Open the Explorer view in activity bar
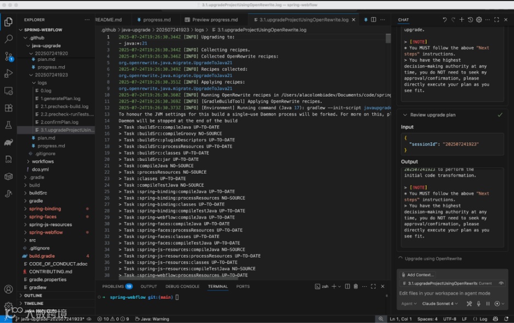 [9, 22]
